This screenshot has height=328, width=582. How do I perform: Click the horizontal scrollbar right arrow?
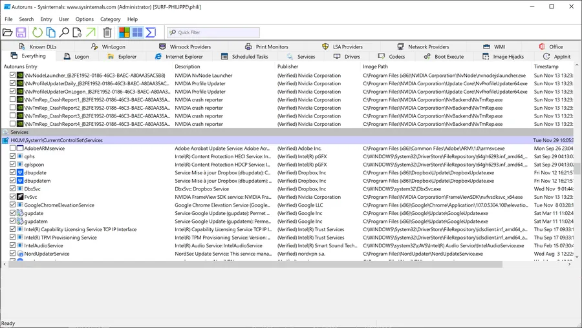[570, 264]
